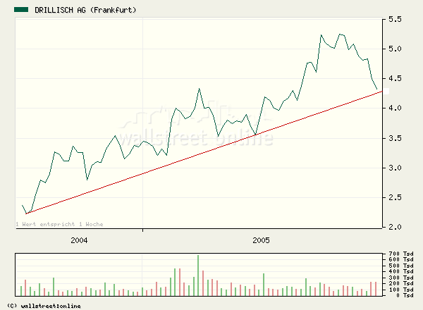Click the 3.5 price axis label
Screen dimensions: 423x310
(393, 139)
